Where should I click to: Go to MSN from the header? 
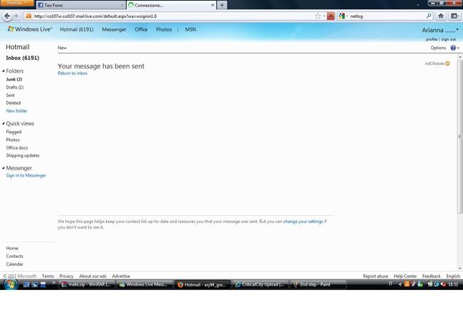coord(191,29)
